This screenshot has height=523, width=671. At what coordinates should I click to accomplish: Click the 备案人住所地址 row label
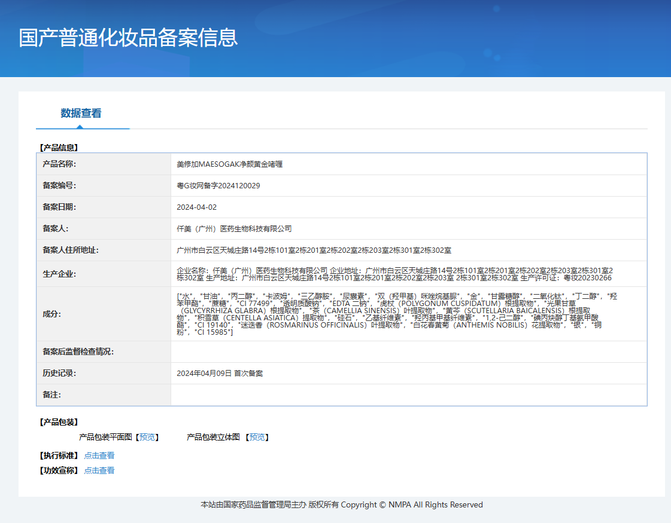pos(71,250)
